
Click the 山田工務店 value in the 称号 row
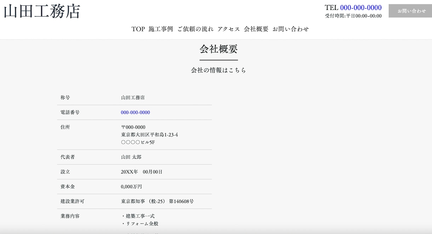click(x=133, y=98)
